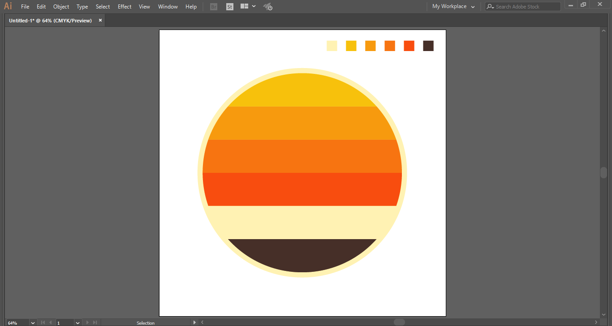Screen dimensions: 612x326
Task: Open Adobe Bridge via the Br icon
Action: (x=214, y=7)
